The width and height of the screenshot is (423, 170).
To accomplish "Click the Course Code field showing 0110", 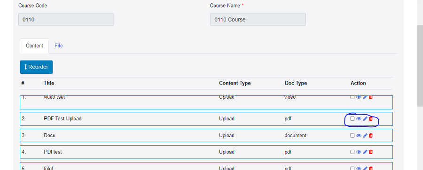I will [66, 19].
